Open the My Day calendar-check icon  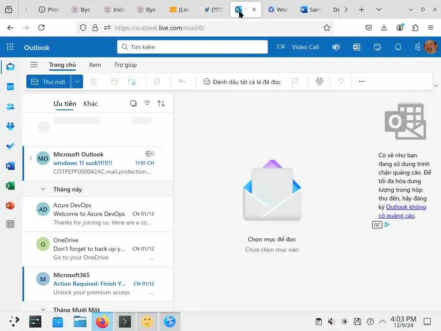coord(377,47)
